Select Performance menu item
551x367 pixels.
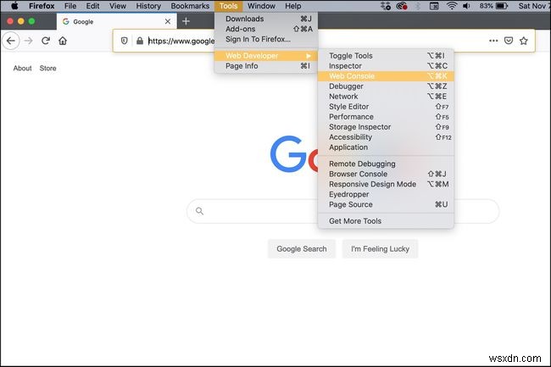point(386,117)
